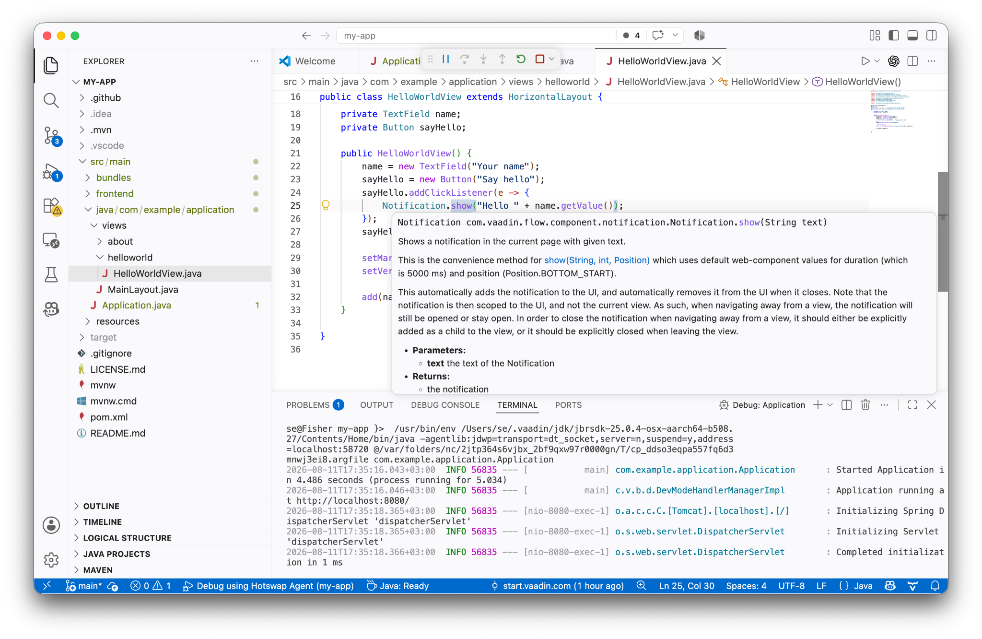Image resolution: width=982 pixels, height=639 pixels.
Task: Expand the MAVEN section
Action: (x=98, y=570)
